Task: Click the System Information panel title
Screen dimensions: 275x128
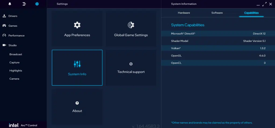Action: (x=184, y=4)
